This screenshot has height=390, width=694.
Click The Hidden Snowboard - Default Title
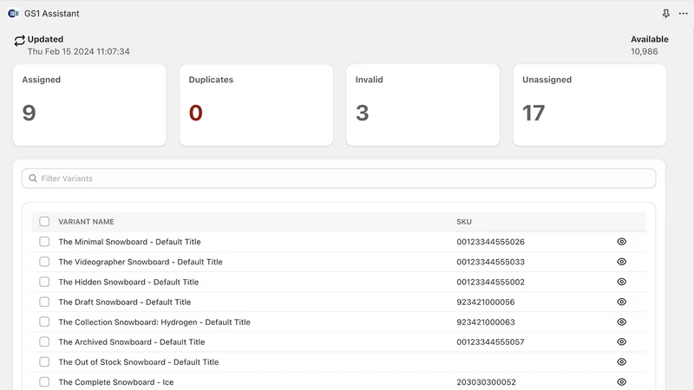click(128, 283)
